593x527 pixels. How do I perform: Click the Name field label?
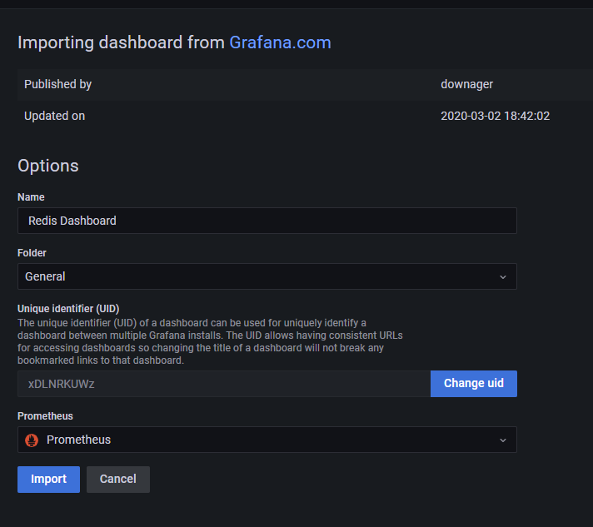coord(31,197)
